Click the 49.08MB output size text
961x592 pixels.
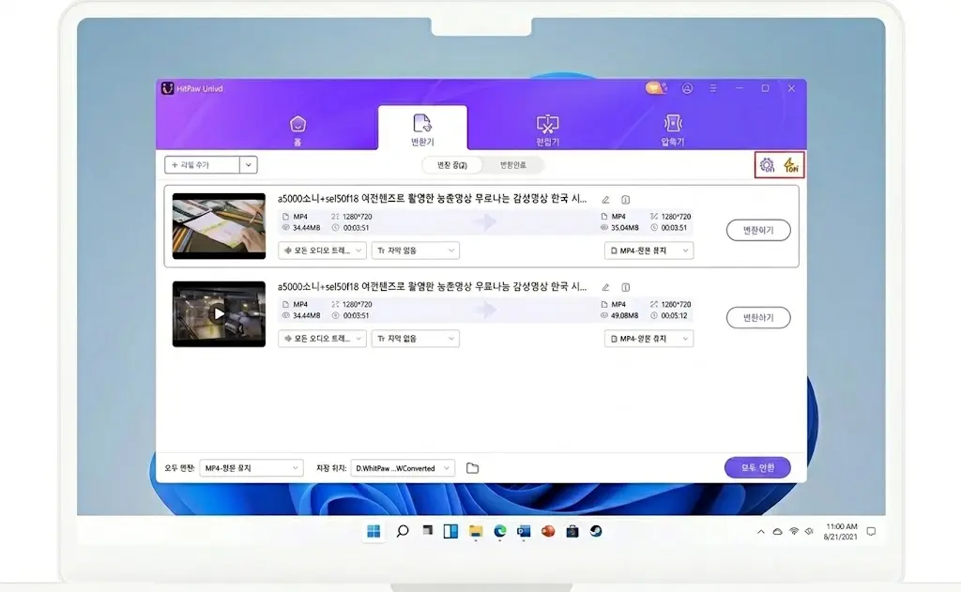624,315
